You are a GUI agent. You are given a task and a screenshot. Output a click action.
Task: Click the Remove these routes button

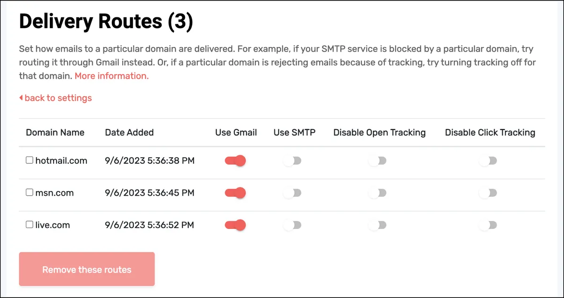(87, 269)
